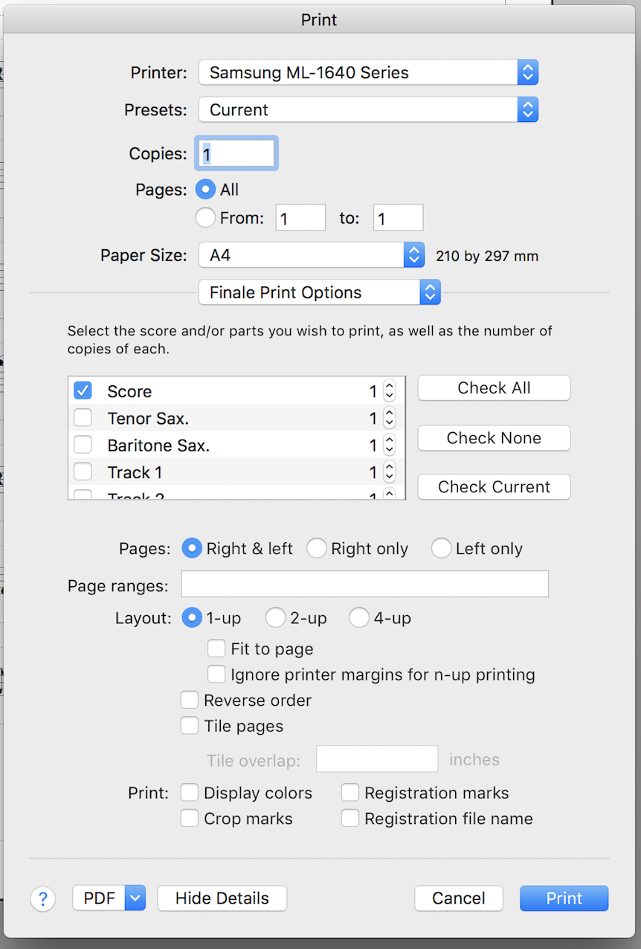Adjust the Track 1 copies stepper

[x=389, y=472]
